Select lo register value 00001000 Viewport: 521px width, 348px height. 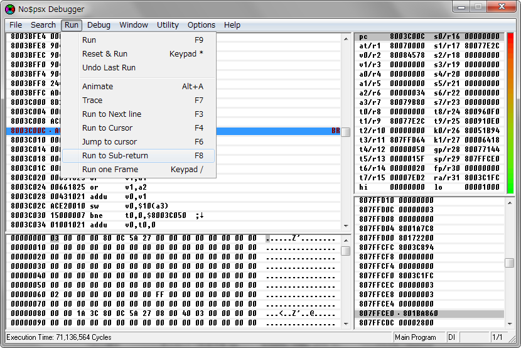click(x=482, y=187)
